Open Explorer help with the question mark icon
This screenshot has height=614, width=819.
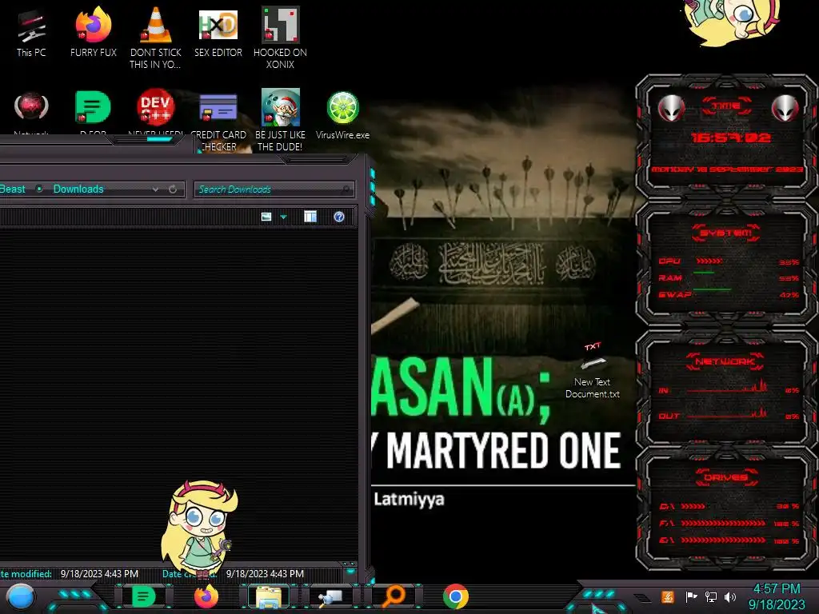(x=339, y=217)
